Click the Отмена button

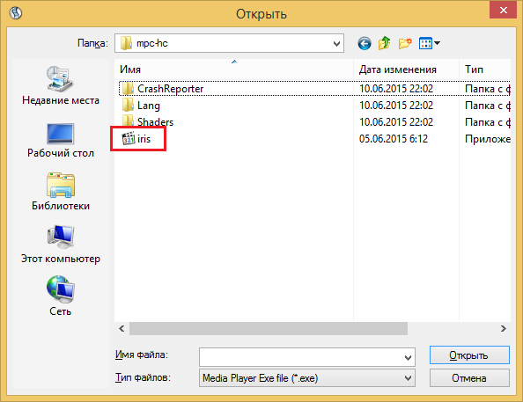point(469,378)
